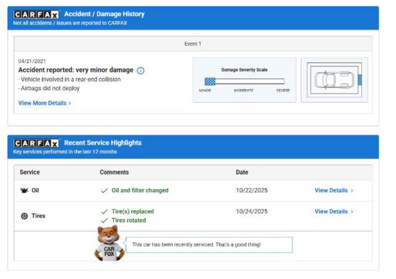
Task: Click the highlighted rear damage area on car diagram
Action: [360, 80]
